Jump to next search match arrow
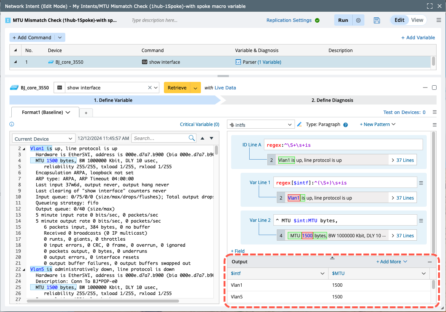The height and width of the screenshot is (312, 446). click(211, 138)
